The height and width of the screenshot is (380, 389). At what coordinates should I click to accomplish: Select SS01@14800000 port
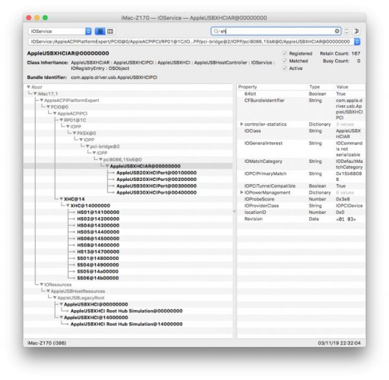(x=98, y=258)
